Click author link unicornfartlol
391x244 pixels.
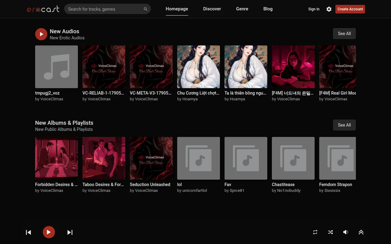tap(195, 191)
